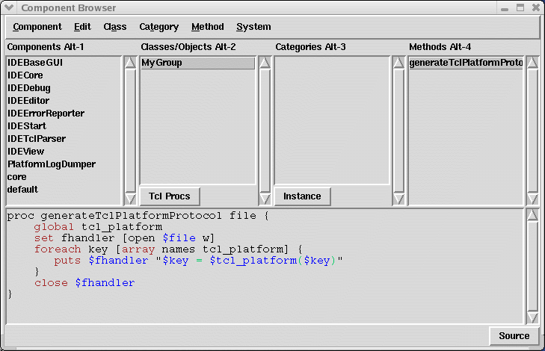Screen dimensions: 545x351
Task: Click the window menu icon in title bar
Action: (x=9, y=7)
